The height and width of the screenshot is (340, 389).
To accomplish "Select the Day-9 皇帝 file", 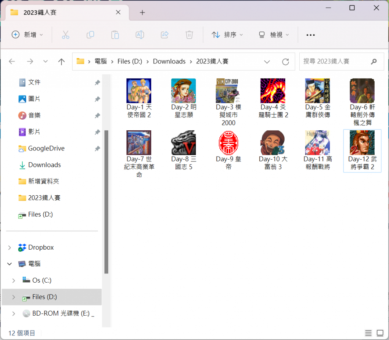I will (x=228, y=150).
